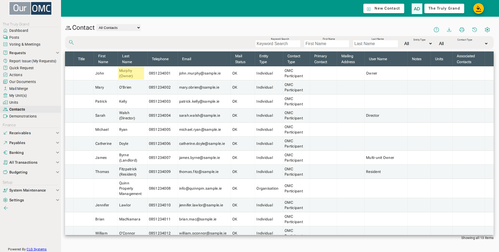499x252 pixels.
Task: Open the contact grid settings gear
Action: point(487,30)
